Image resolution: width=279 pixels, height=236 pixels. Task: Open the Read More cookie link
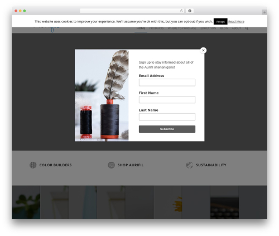coord(236,22)
